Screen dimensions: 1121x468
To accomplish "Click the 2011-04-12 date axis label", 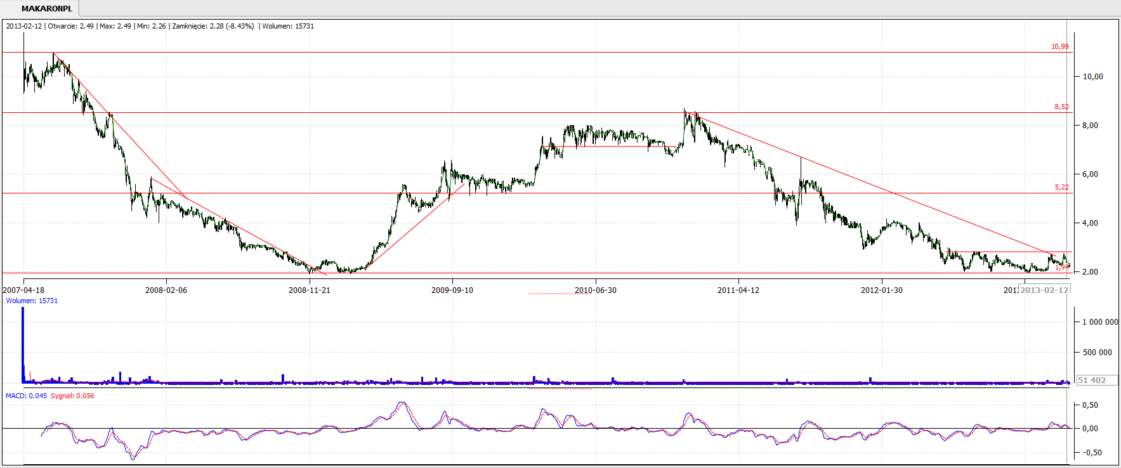I will coord(738,290).
